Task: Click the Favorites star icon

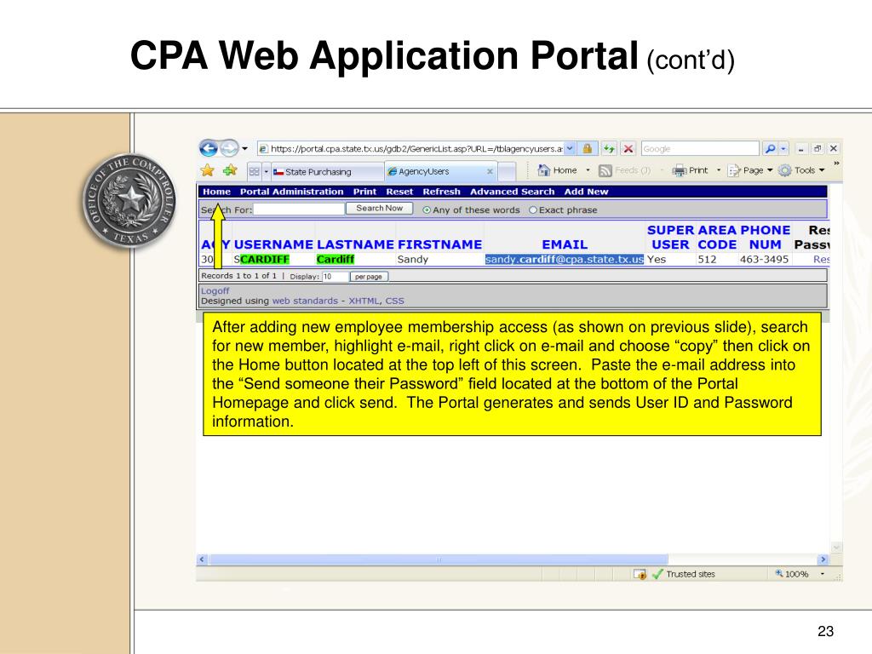Action: coord(208,170)
